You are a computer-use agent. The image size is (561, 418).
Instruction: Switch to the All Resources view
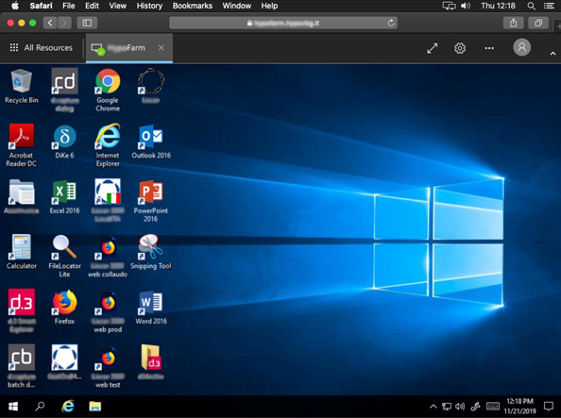[42, 47]
